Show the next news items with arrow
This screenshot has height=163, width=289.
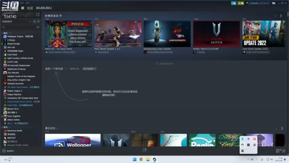(281, 16)
